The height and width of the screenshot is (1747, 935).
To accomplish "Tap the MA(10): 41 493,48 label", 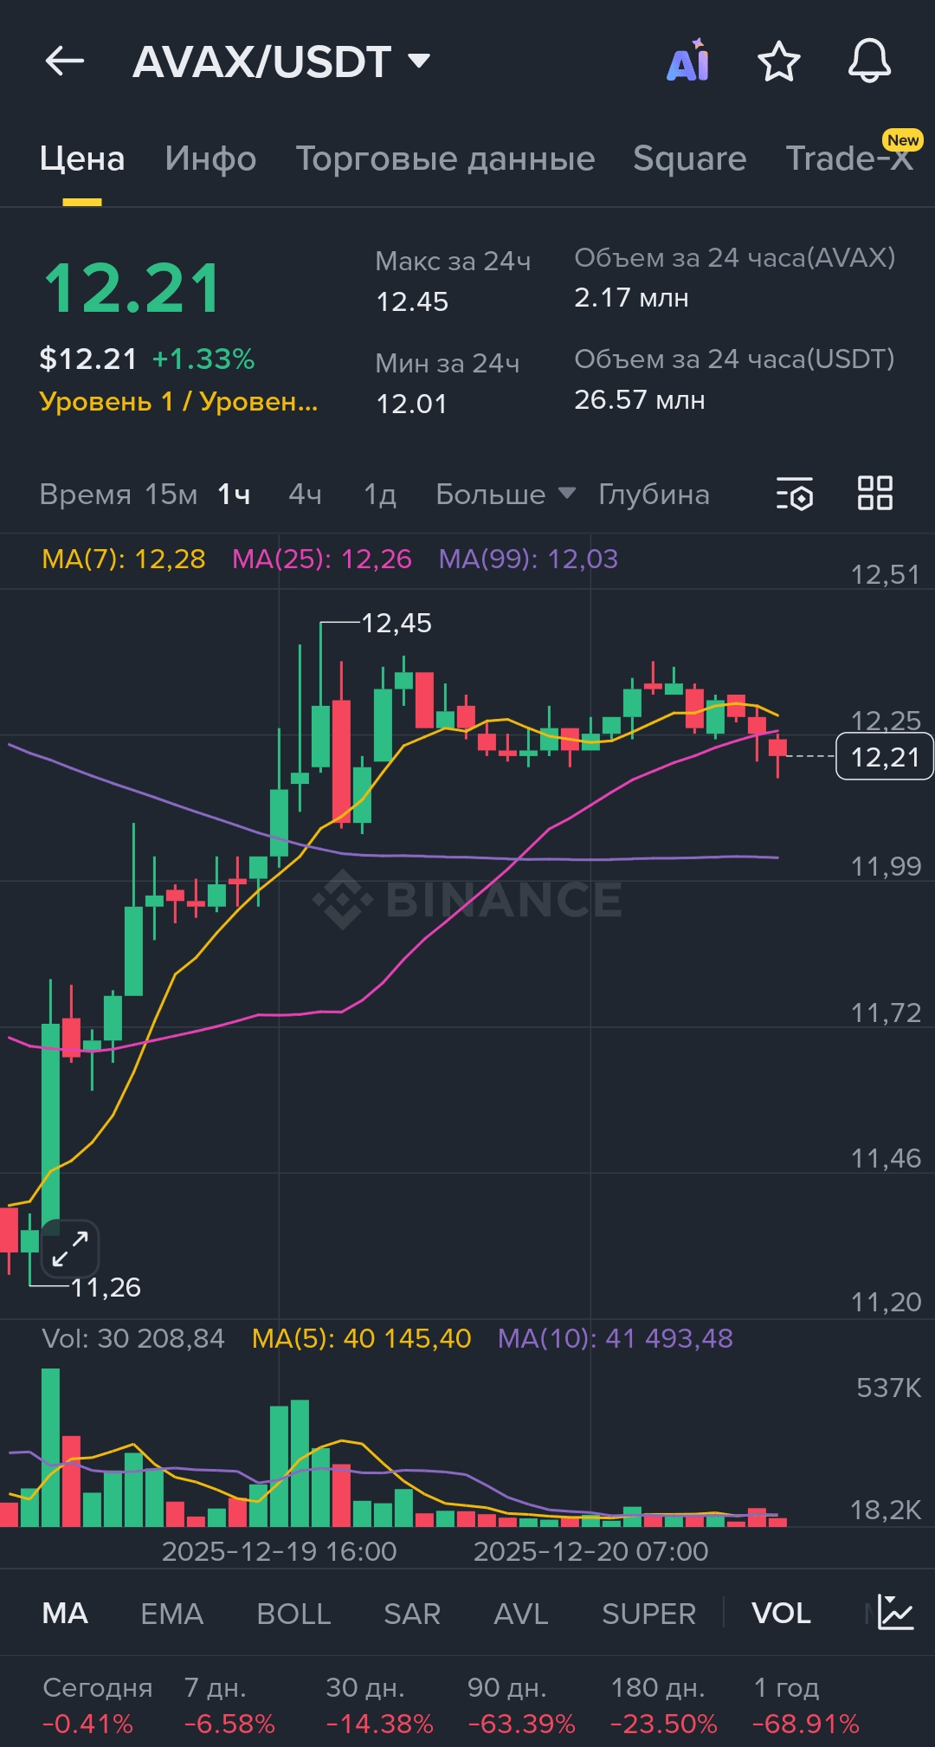I will pyautogui.click(x=615, y=1338).
